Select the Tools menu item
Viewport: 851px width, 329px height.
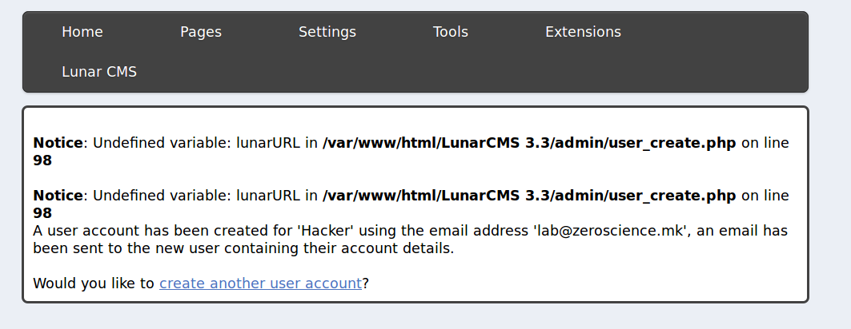[451, 32]
